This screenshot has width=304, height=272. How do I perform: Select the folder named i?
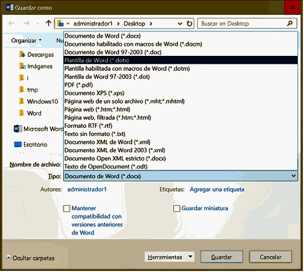[23, 78]
